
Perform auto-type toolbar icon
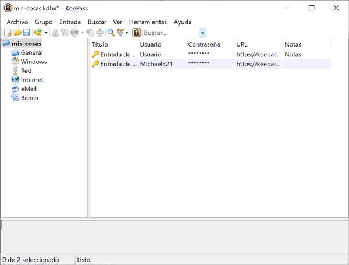(x=99, y=33)
